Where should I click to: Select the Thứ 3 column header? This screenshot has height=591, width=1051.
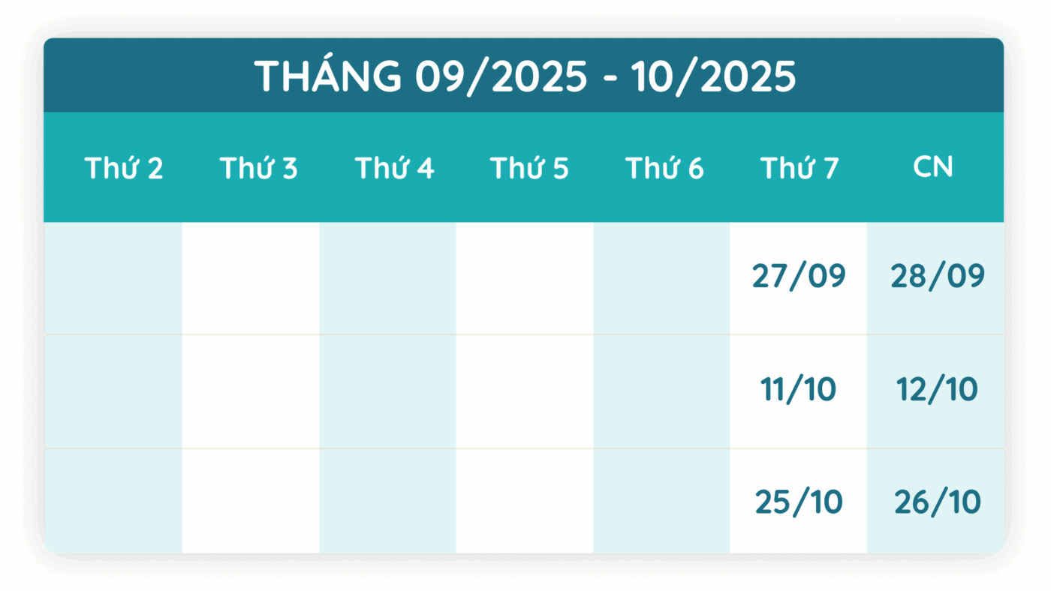tap(259, 169)
